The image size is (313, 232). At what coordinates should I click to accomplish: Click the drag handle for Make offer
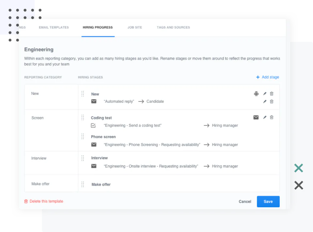point(82,184)
